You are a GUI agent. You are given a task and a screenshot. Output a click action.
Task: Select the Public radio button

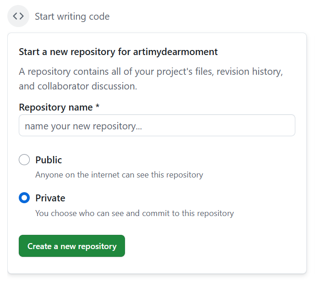pyautogui.click(x=24, y=160)
